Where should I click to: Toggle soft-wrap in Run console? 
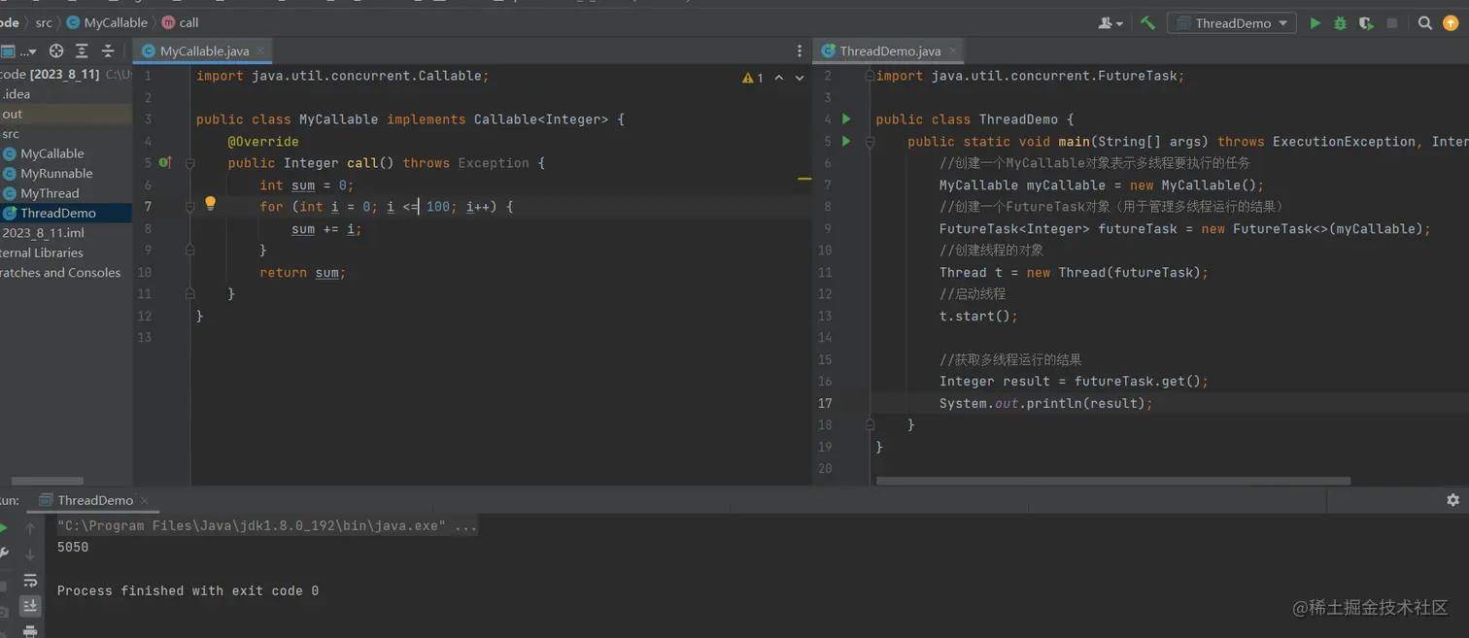(x=30, y=580)
